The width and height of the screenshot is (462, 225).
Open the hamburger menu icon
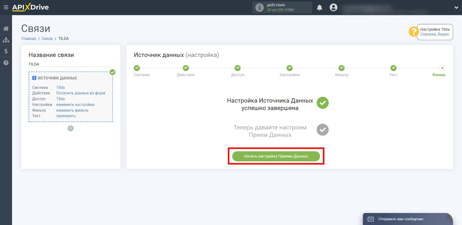6,7
